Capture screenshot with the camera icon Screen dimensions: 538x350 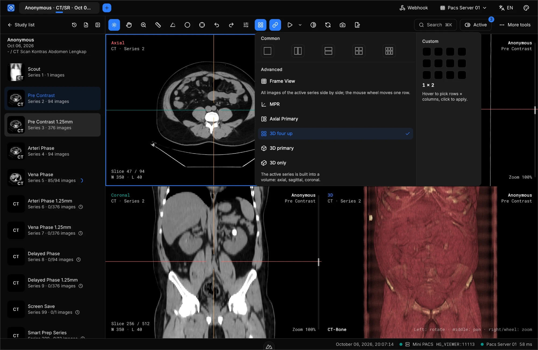click(342, 25)
